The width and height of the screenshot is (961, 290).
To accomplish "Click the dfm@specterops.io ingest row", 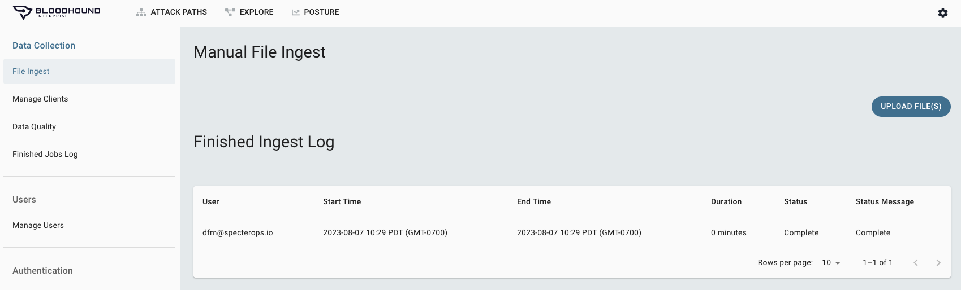I will [572, 233].
